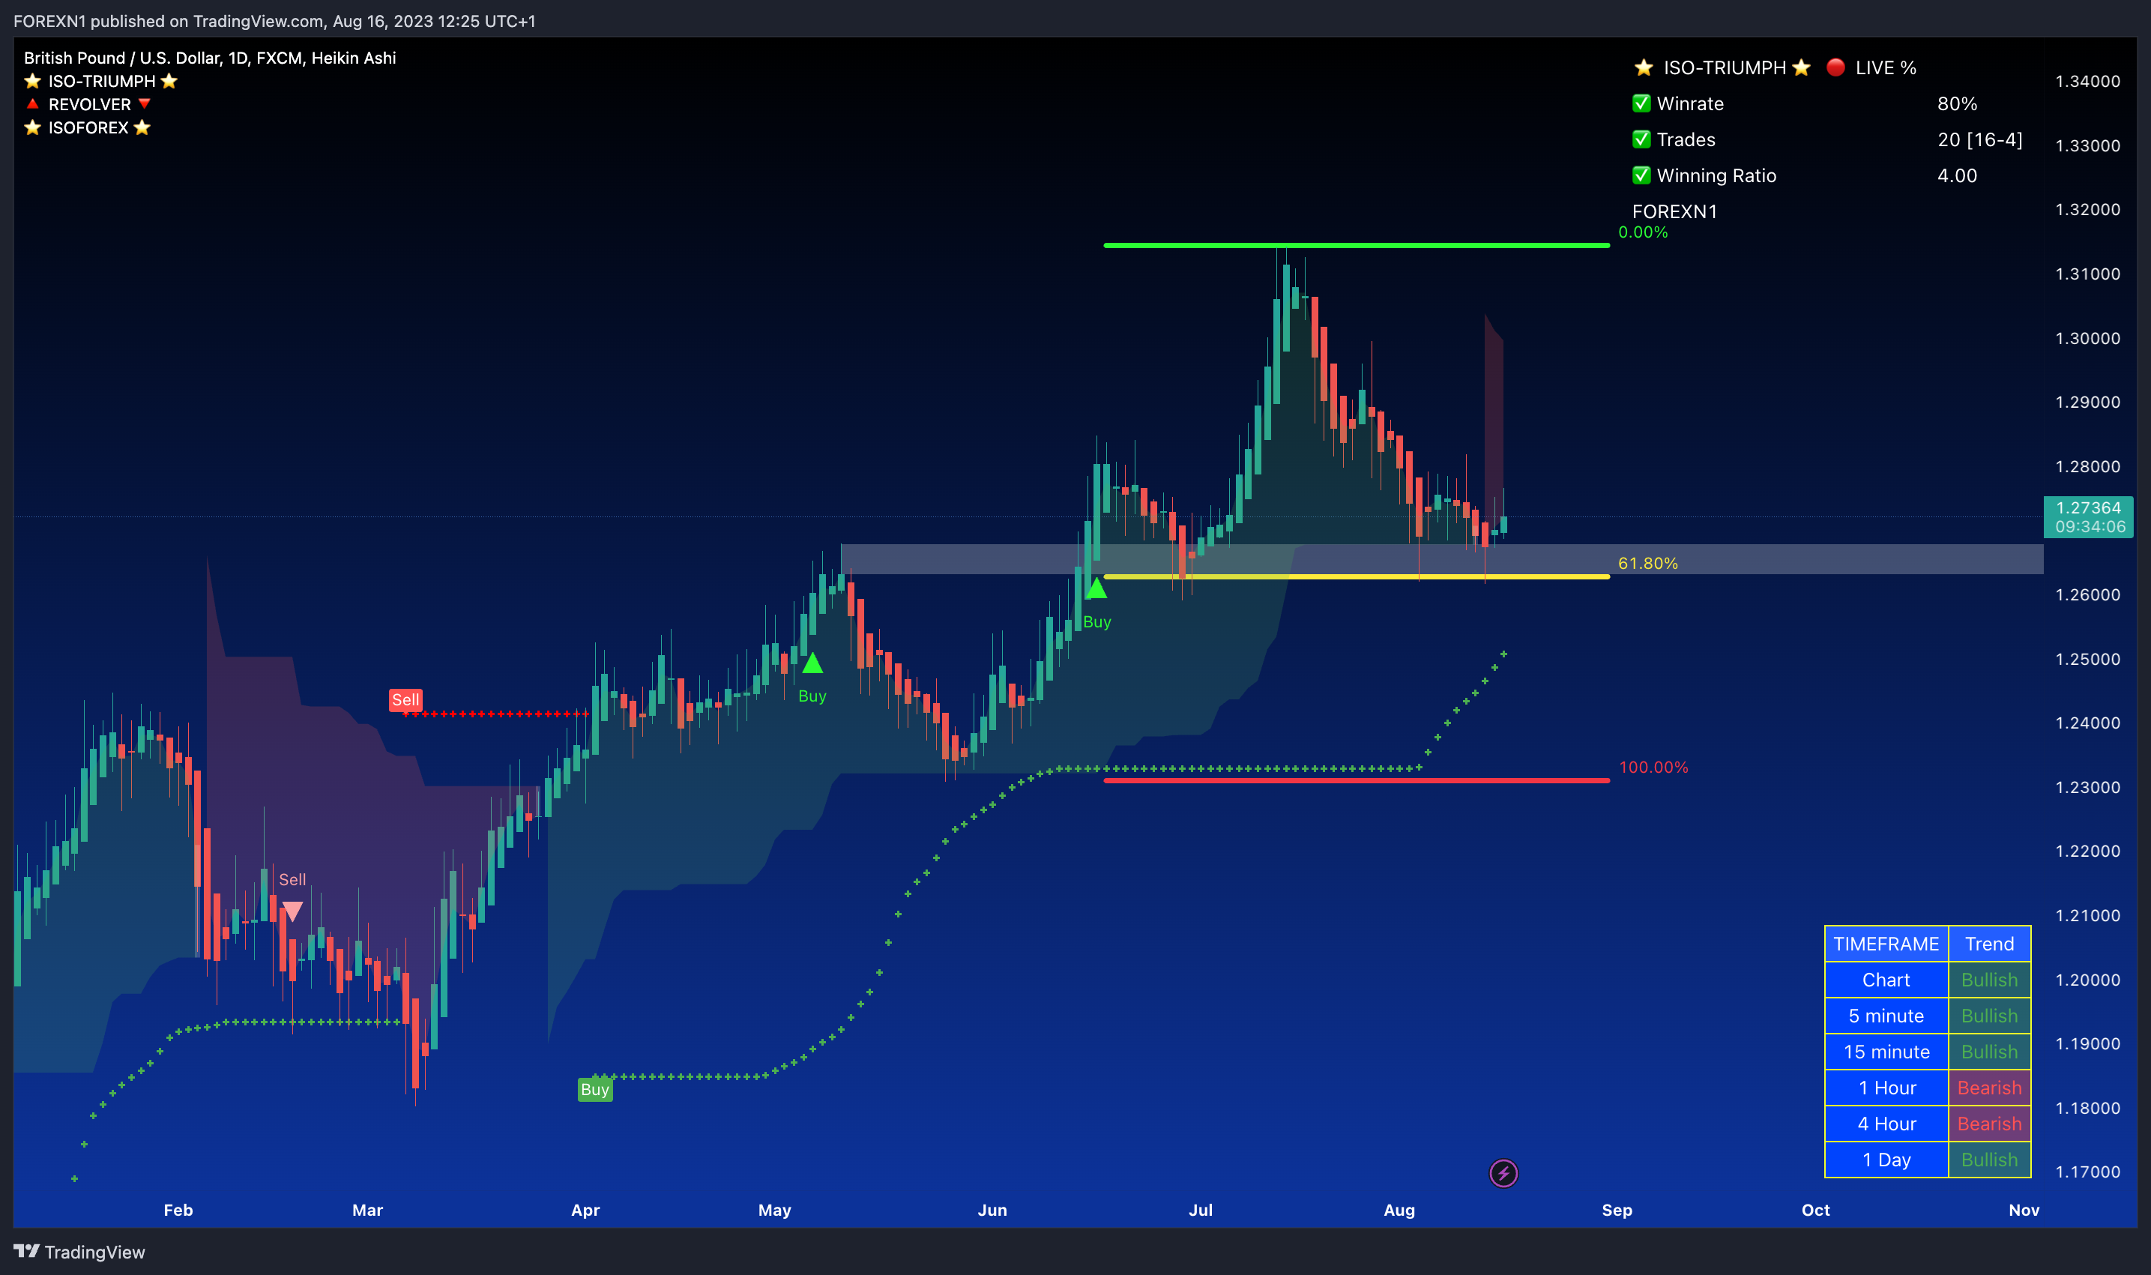Click the TradingView logo at bottom left
This screenshot has width=2151, height=1275.
point(79,1252)
